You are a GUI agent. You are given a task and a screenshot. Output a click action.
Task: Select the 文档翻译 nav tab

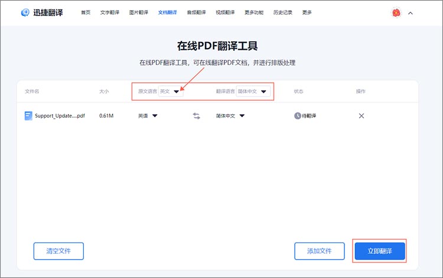pos(167,12)
